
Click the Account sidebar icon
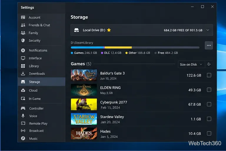tap(23, 17)
